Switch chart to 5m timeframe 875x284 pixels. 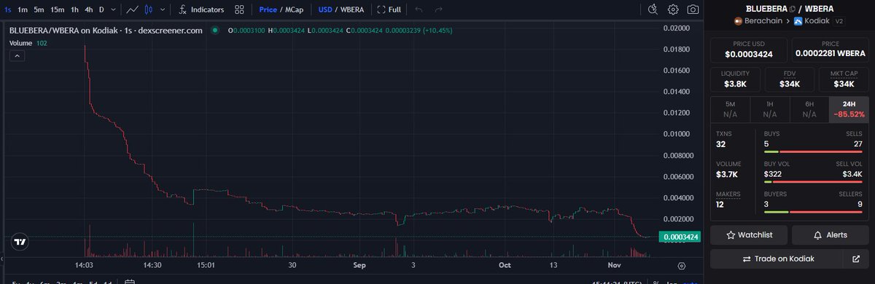[x=39, y=9]
